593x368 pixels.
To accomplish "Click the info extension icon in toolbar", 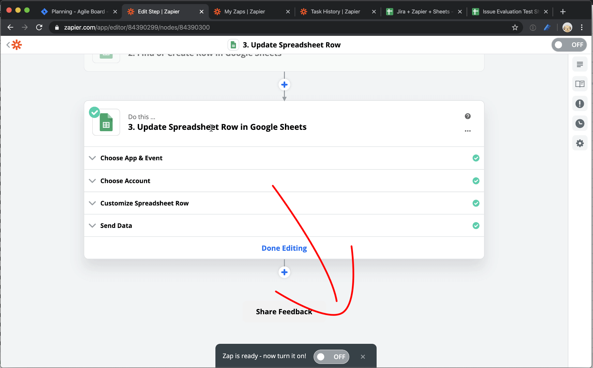I will (x=533, y=28).
